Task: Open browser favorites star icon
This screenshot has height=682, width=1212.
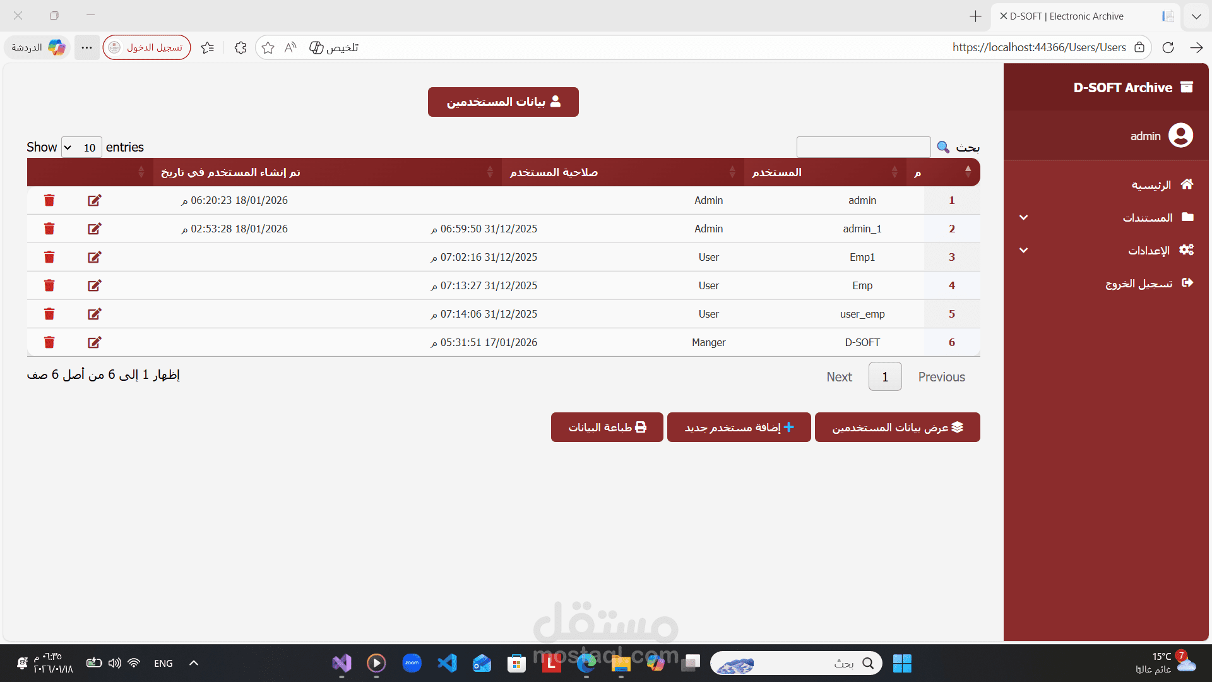Action: tap(268, 47)
